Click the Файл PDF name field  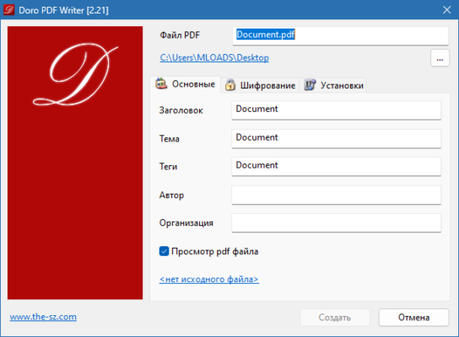340,35
